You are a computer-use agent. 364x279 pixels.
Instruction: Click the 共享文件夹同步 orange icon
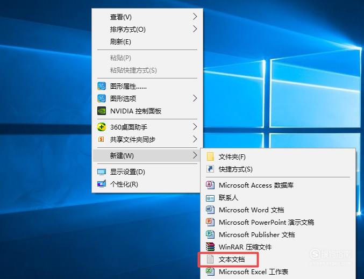101,139
